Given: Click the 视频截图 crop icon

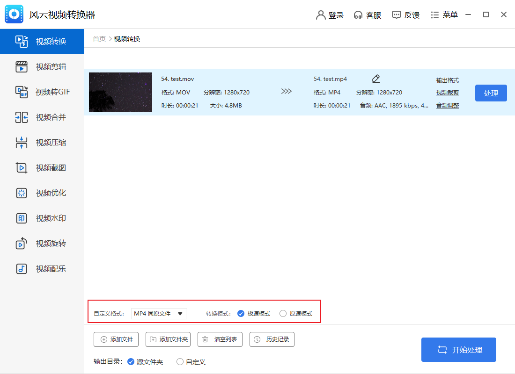Looking at the screenshot, I should [x=22, y=168].
